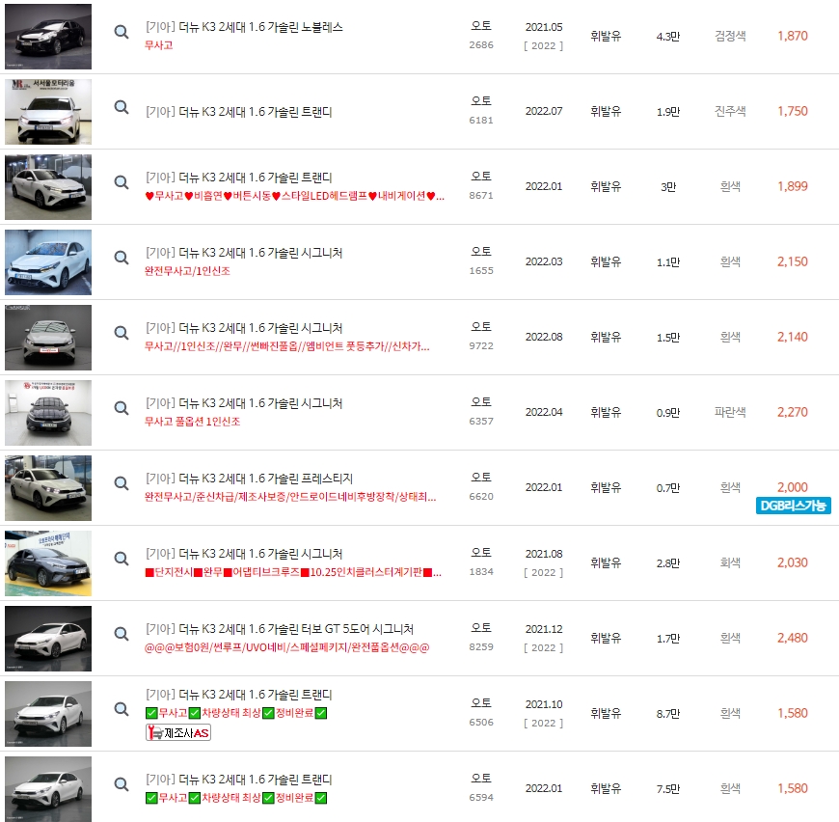The image size is (839, 822).
Task: Click magnifier icon for 진주색 트랜디 1,750 listing
Action: click(122, 107)
